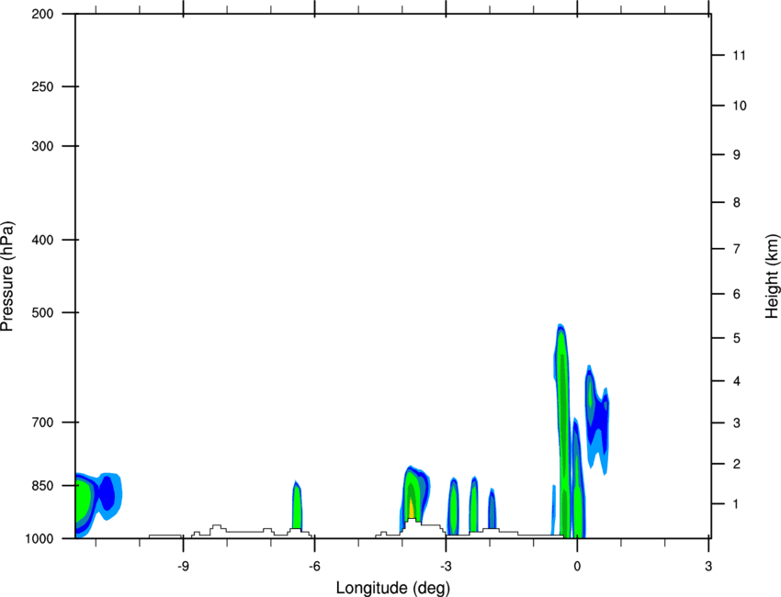Click the 0 longitude tick label
The width and height of the screenshot is (781, 597).
click(x=577, y=567)
